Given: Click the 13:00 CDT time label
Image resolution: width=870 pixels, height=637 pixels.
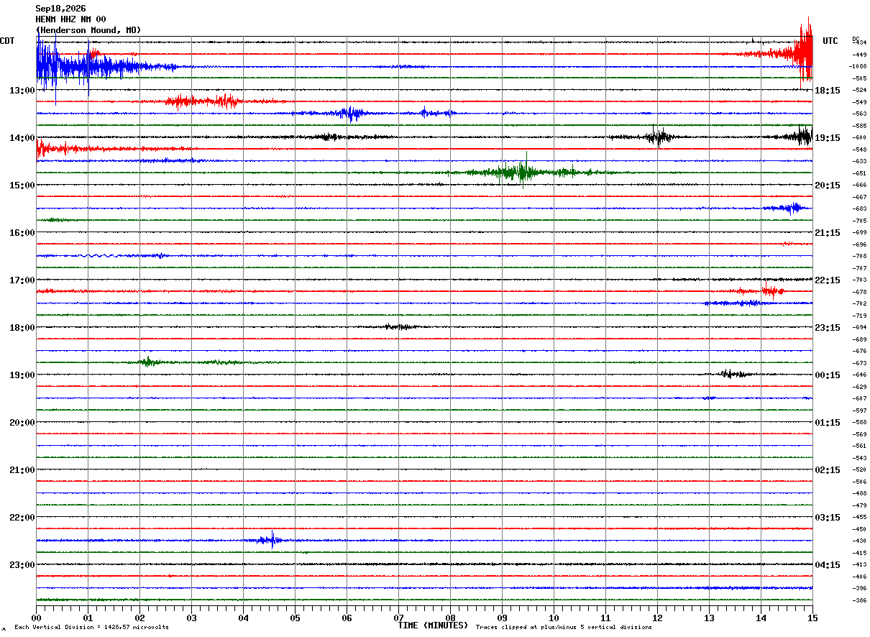Looking at the screenshot, I should [22, 91].
